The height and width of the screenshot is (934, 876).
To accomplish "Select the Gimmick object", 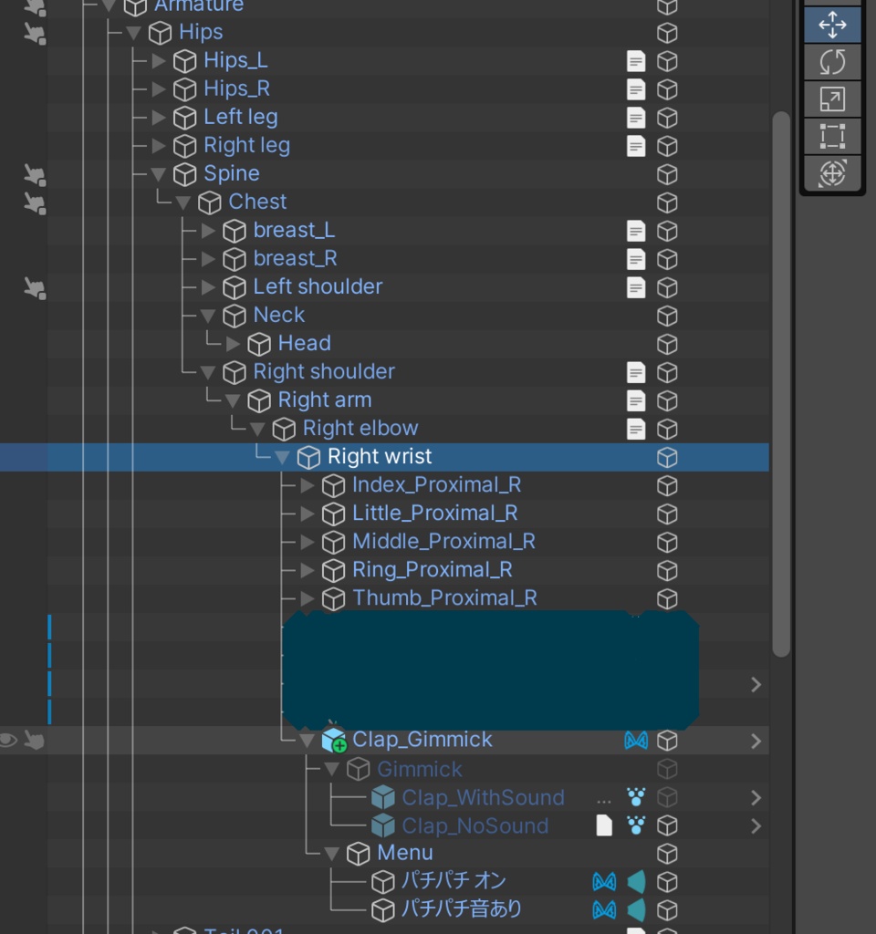I will tap(420, 770).
